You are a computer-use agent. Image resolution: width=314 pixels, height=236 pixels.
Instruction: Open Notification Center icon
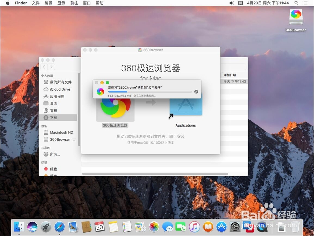(x=305, y=3)
